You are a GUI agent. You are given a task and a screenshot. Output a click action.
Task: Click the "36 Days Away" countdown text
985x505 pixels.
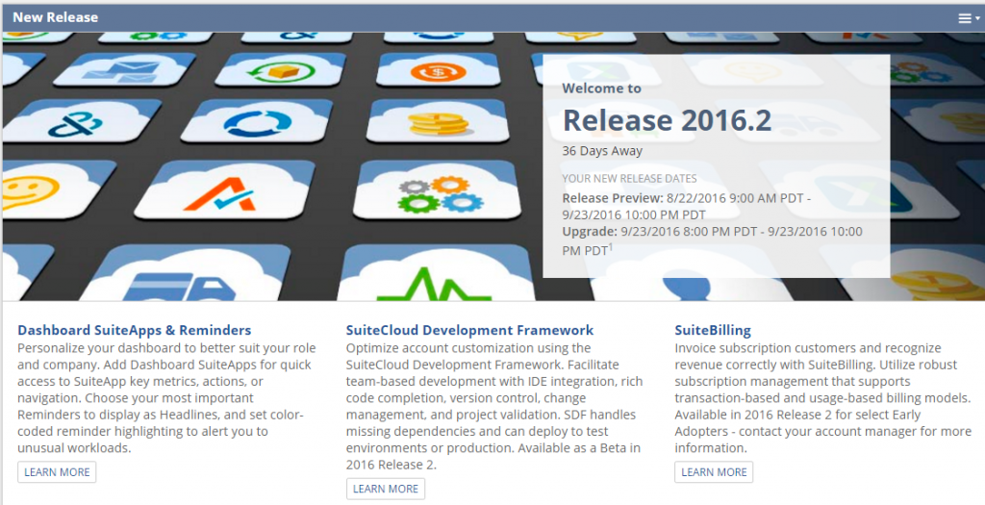click(x=602, y=151)
